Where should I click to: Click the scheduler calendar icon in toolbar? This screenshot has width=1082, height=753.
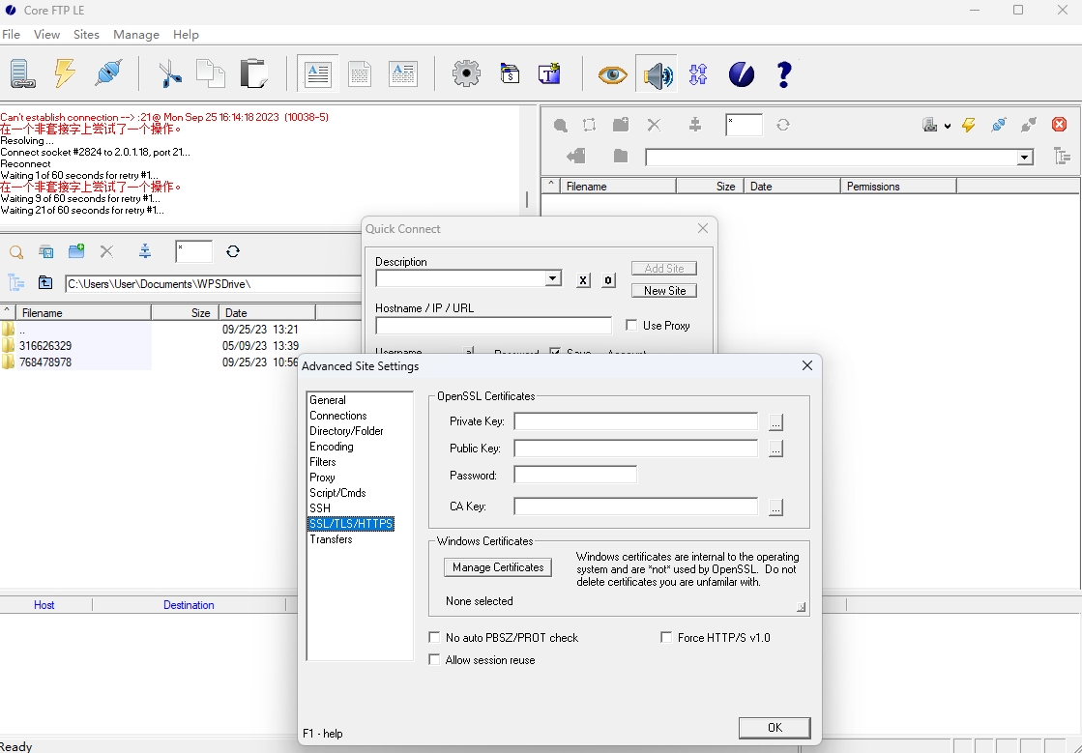tap(510, 73)
